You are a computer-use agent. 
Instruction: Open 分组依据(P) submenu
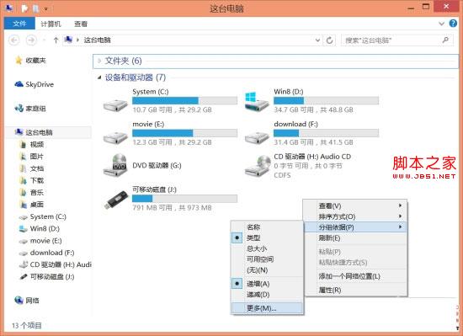356,227
